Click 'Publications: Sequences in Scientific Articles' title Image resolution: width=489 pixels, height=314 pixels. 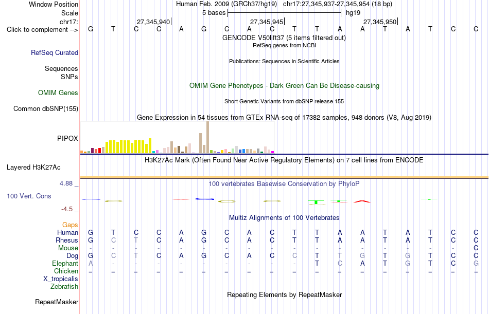click(x=284, y=61)
